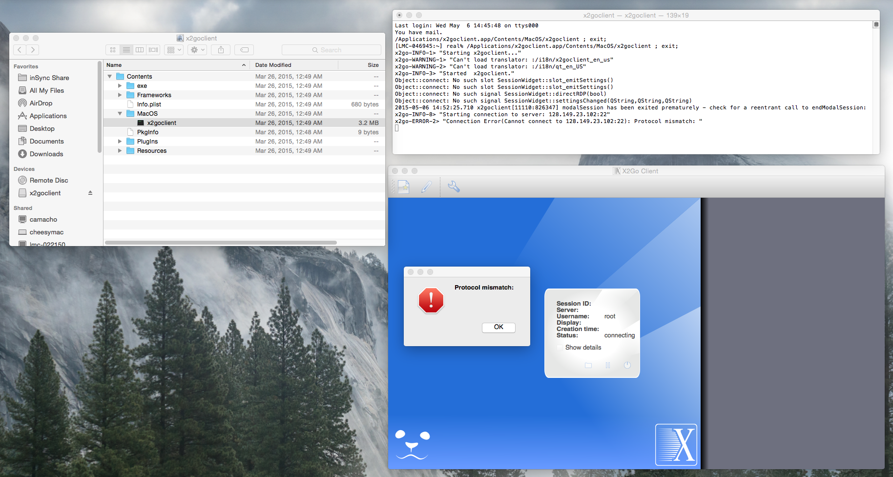Expand the Frameworks folder

pos(120,95)
